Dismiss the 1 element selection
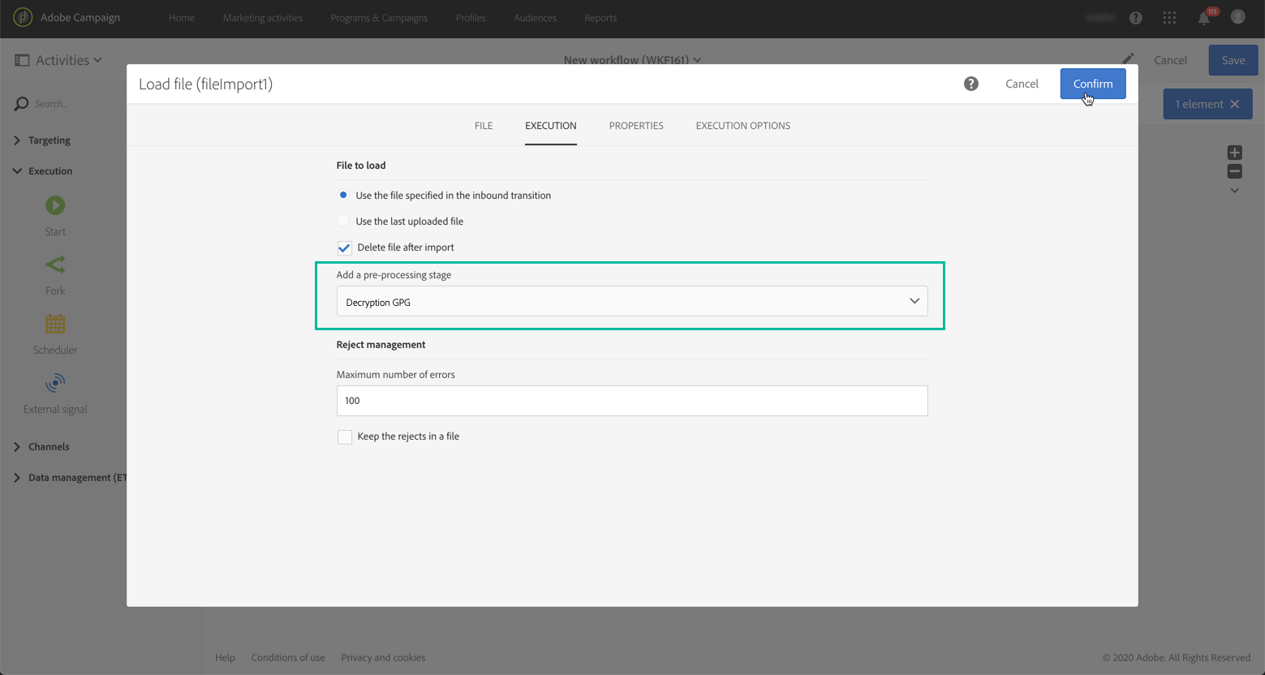 (1235, 104)
